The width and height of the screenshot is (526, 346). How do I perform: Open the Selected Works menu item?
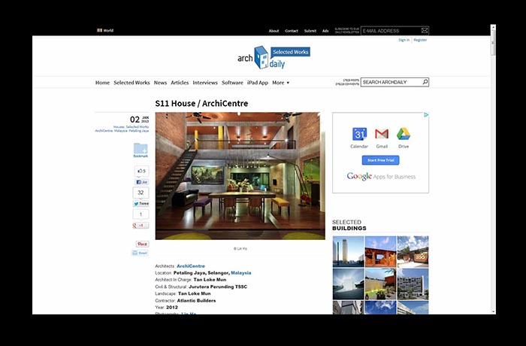pyautogui.click(x=131, y=83)
